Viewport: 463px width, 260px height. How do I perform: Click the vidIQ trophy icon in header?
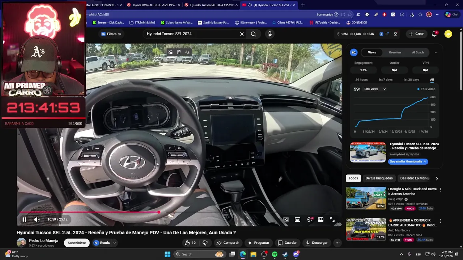click(x=395, y=34)
